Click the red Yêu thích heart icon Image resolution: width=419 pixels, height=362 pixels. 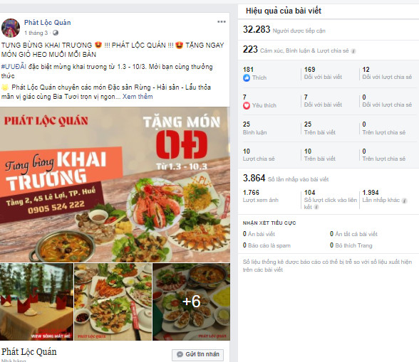(247, 105)
